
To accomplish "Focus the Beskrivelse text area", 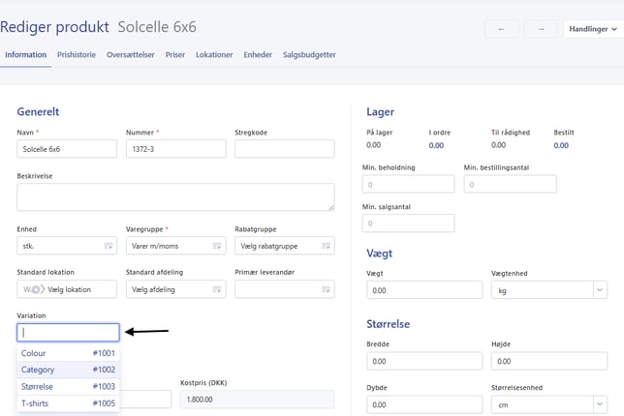I will [x=175, y=197].
